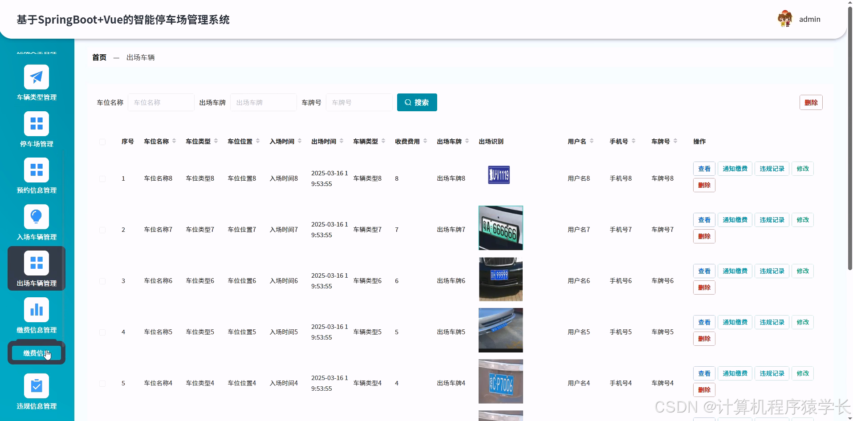This screenshot has height=421, width=853.
Task: Focus the 车牌号 search input
Action: (359, 102)
